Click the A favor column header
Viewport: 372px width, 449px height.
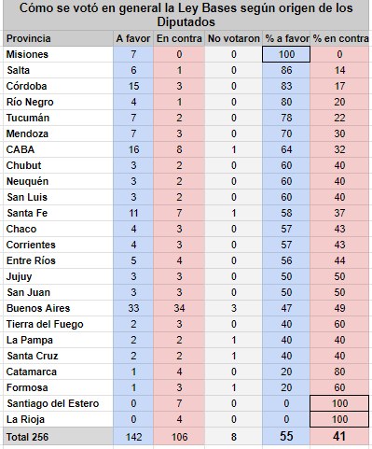coord(133,38)
